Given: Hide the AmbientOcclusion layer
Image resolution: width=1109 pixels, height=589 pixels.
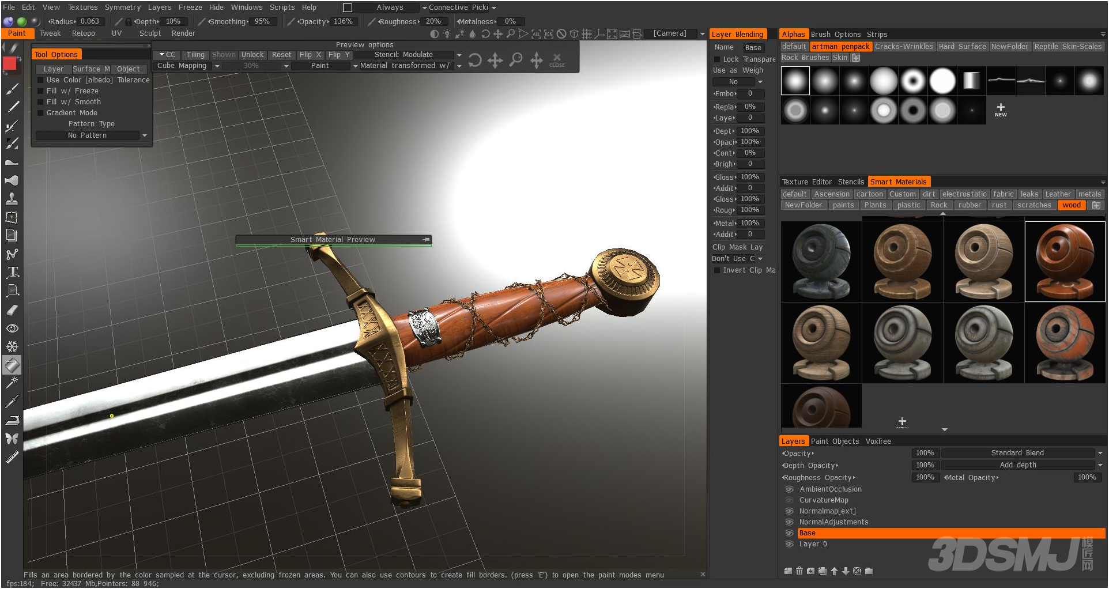Looking at the screenshot, I should click(x=790, y=489).
